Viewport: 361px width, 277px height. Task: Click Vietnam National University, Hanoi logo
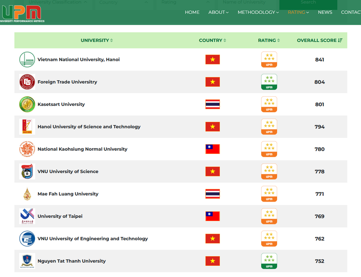(27, 60)
